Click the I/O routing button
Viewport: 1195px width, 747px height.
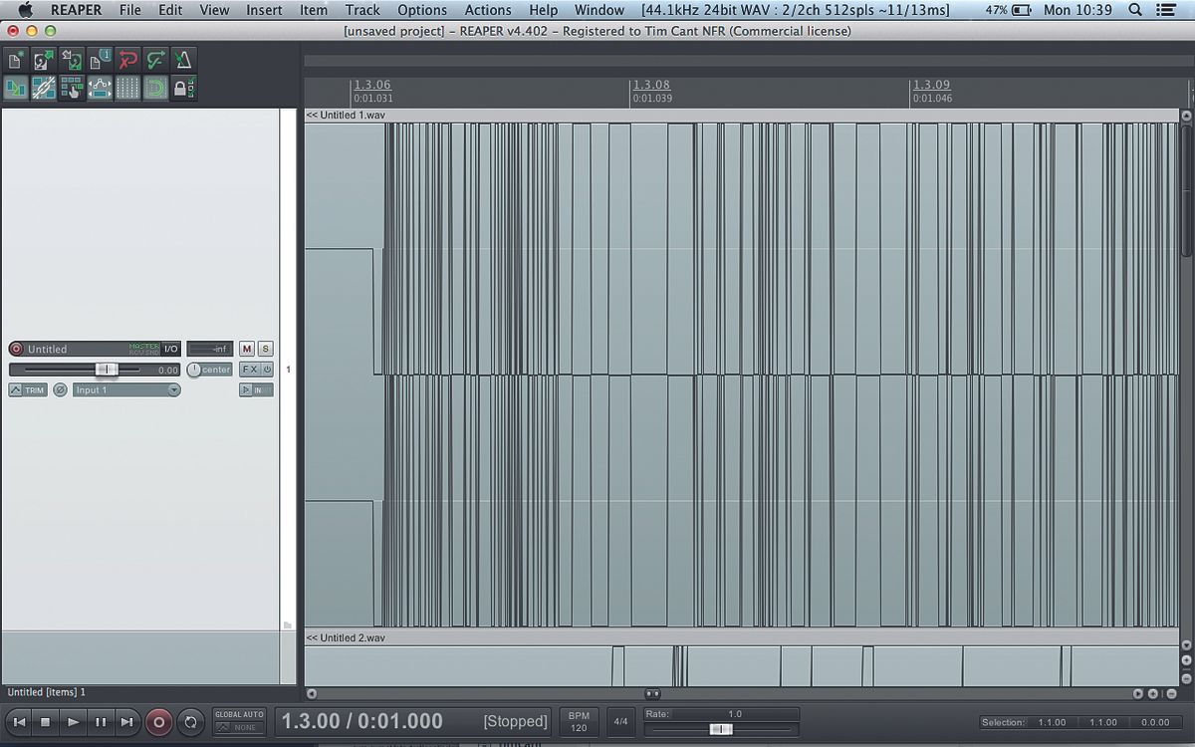click(x=170, y=349)
